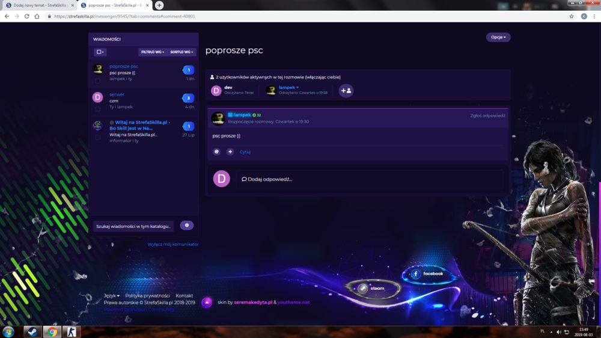
Task: Open the Chrome three-dot menu
Action: pos(594,16)
